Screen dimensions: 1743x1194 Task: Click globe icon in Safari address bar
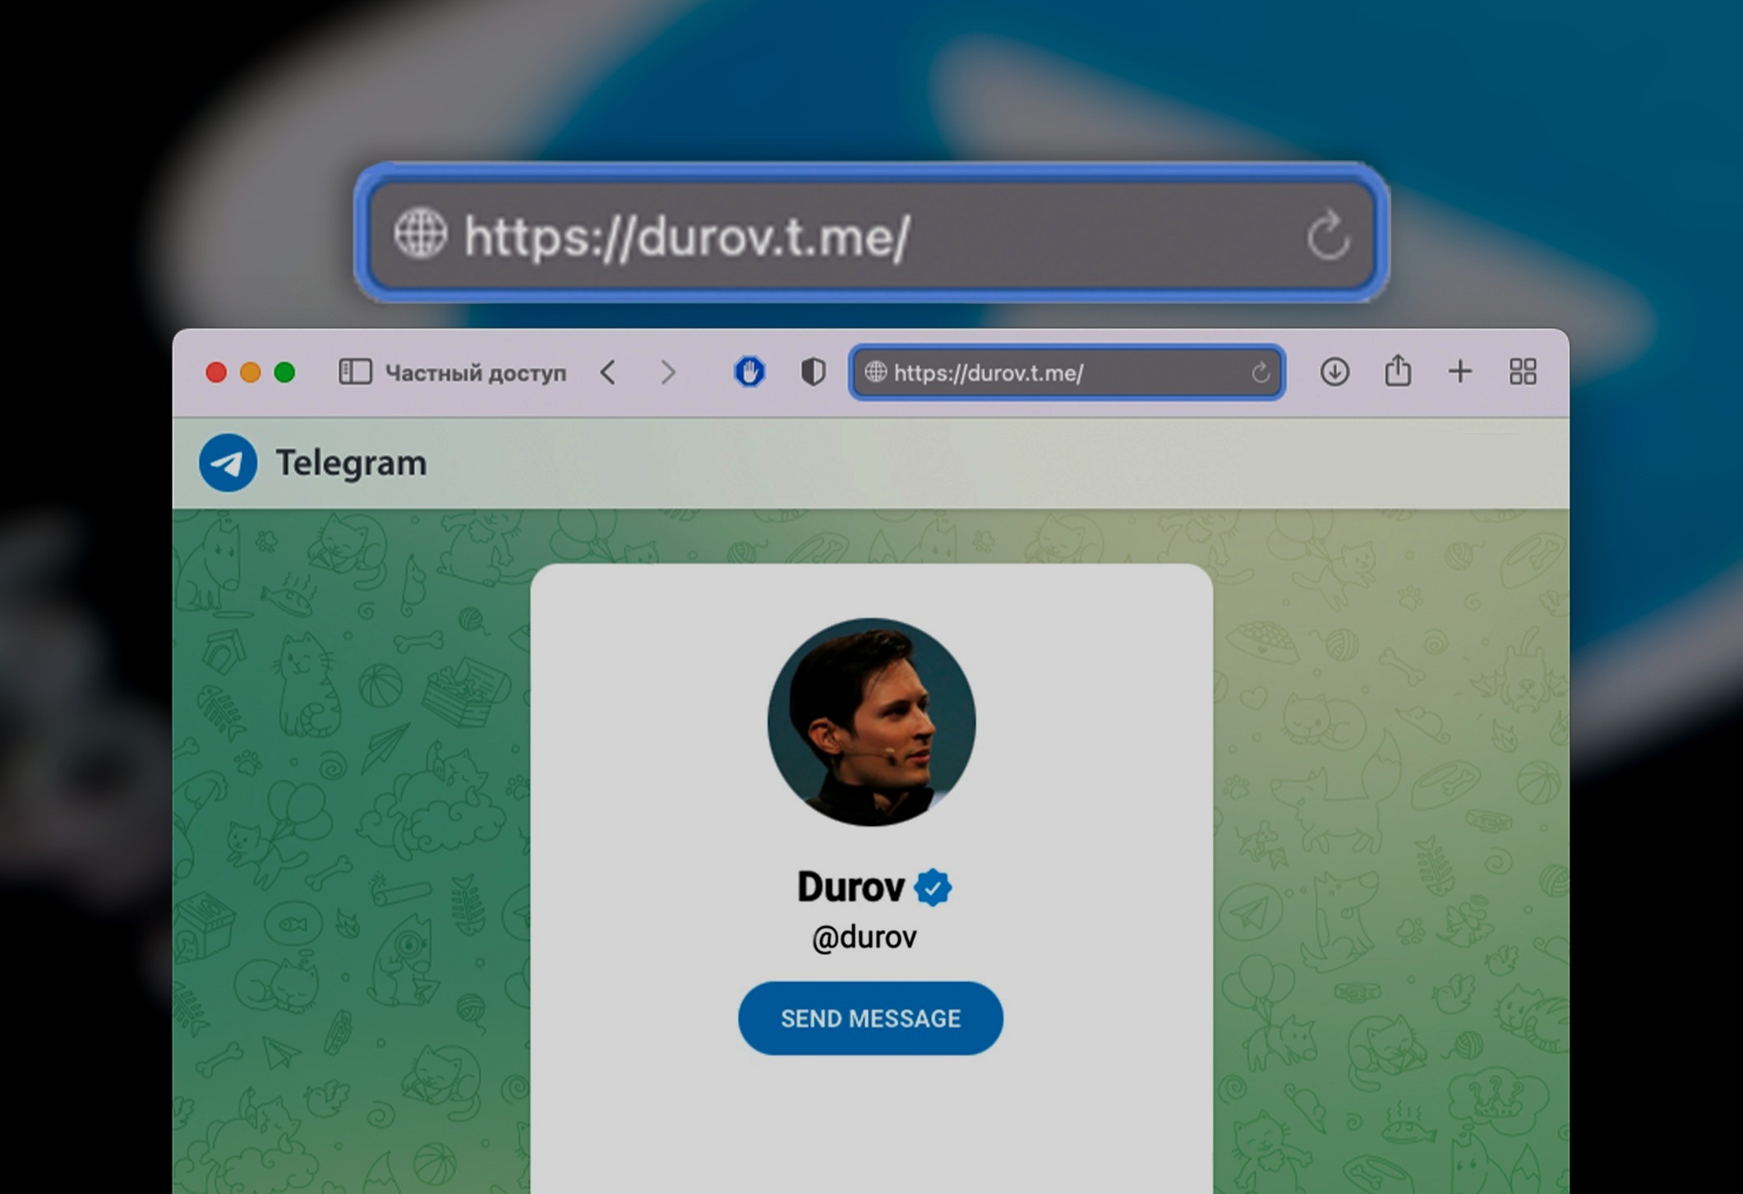coord(876,372)
